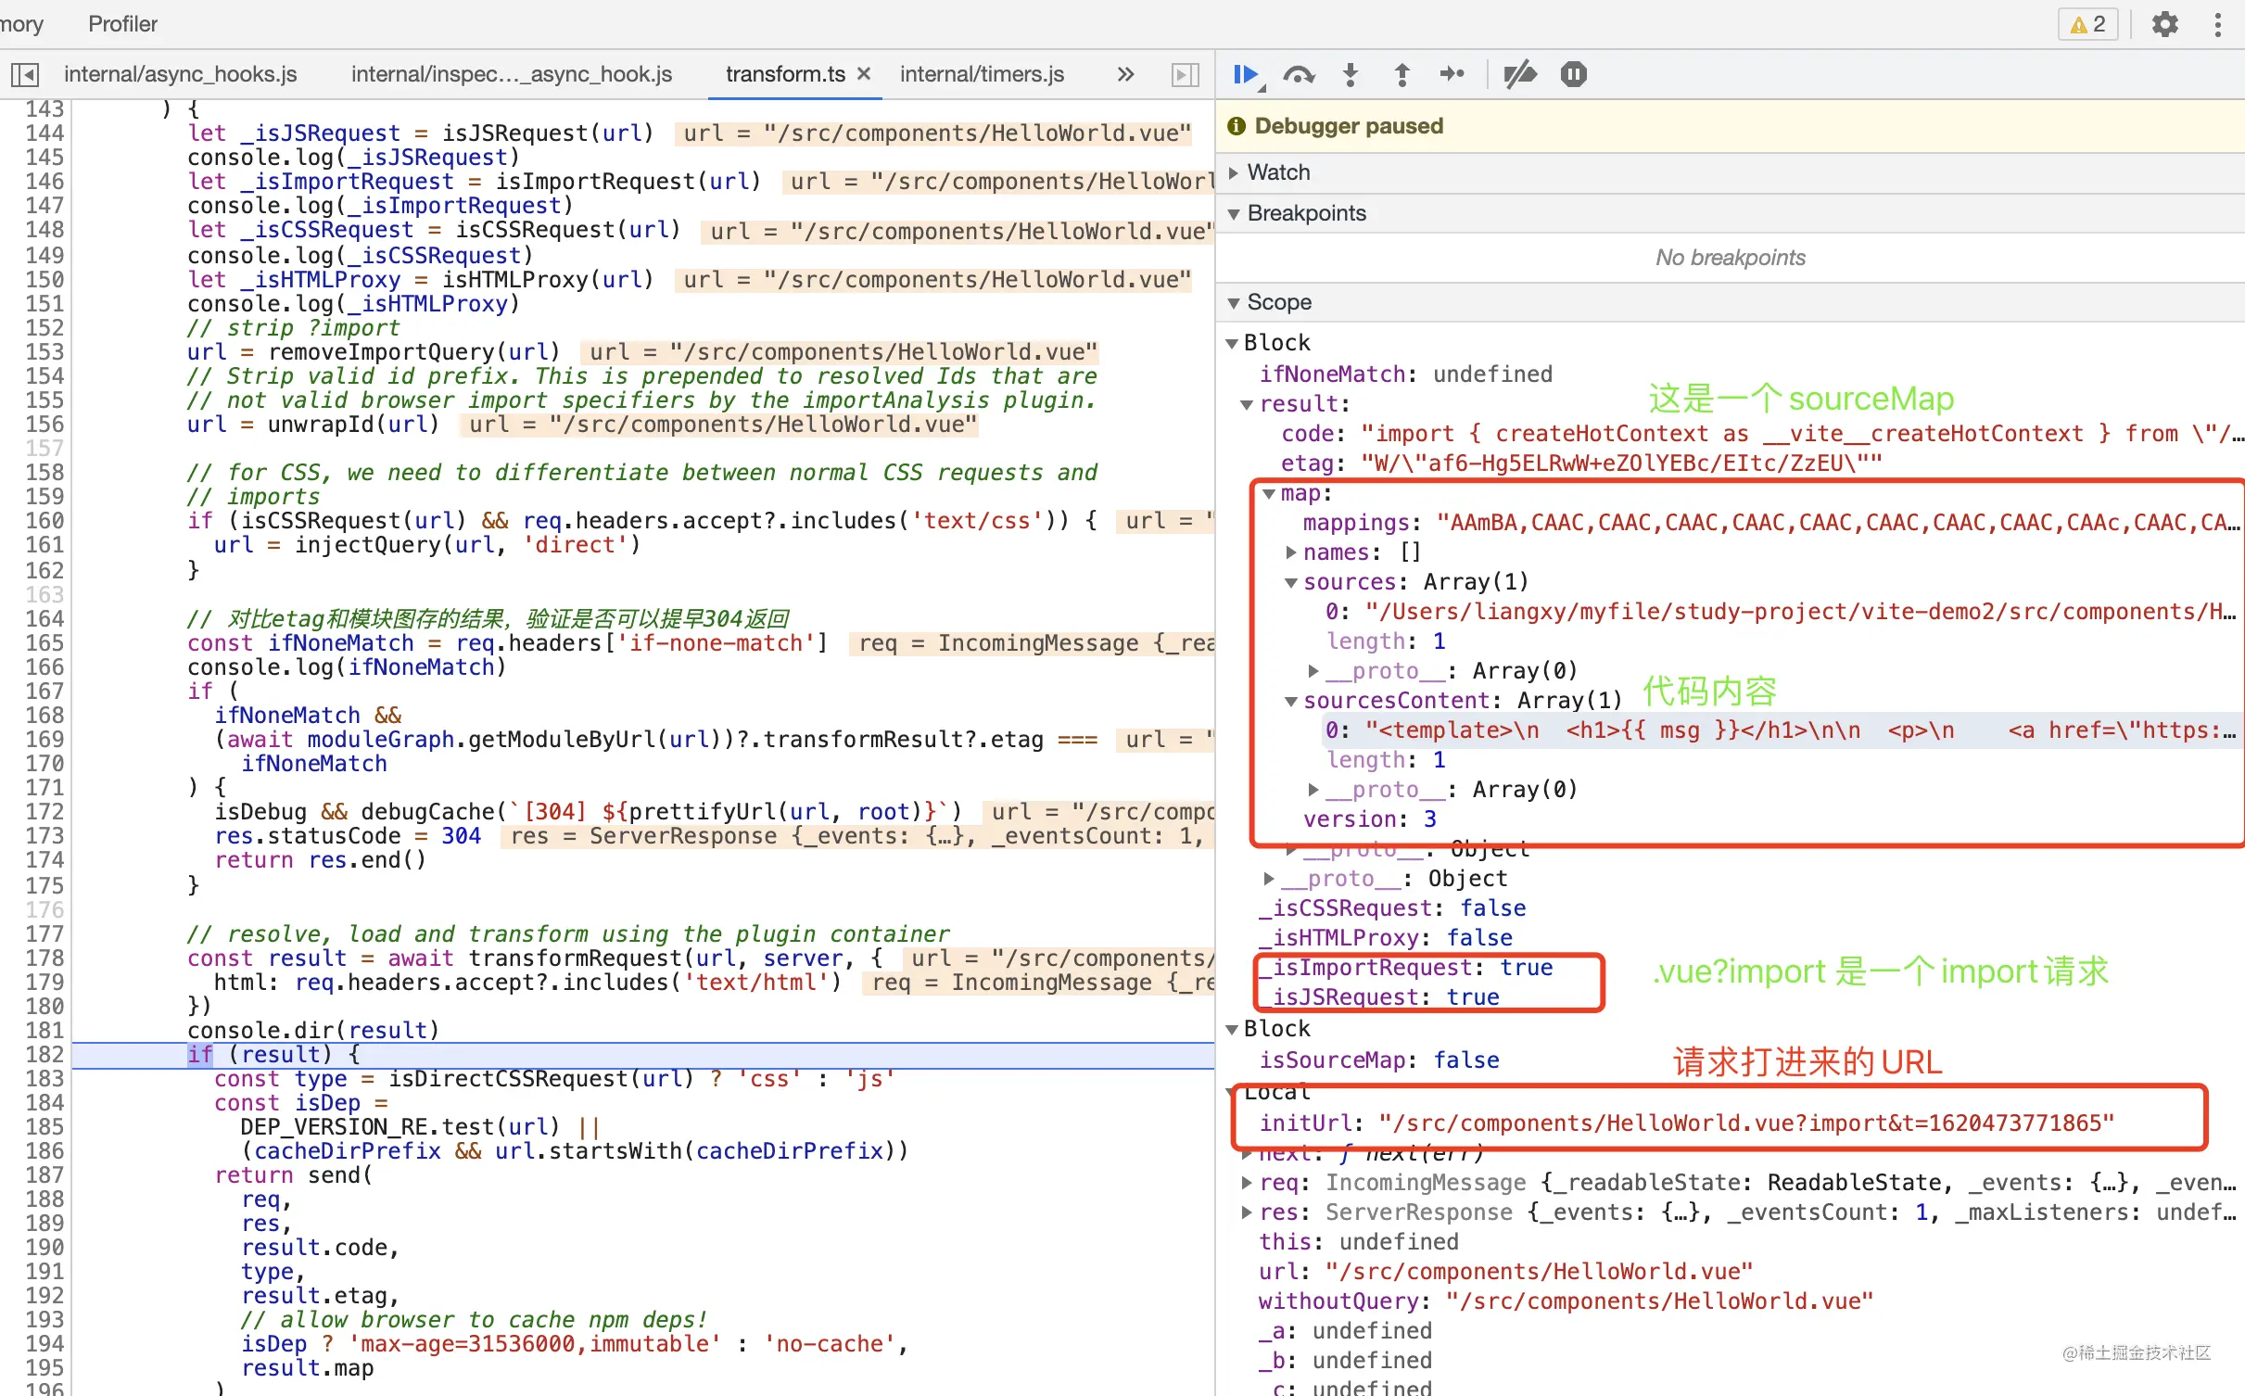2245x1396 pixels.
Task: Step into next function call
Action: tap(1351, 74)
